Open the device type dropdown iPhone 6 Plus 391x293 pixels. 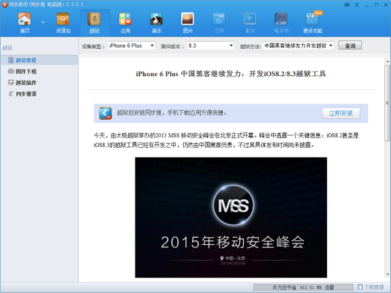[x=132, y=46]
